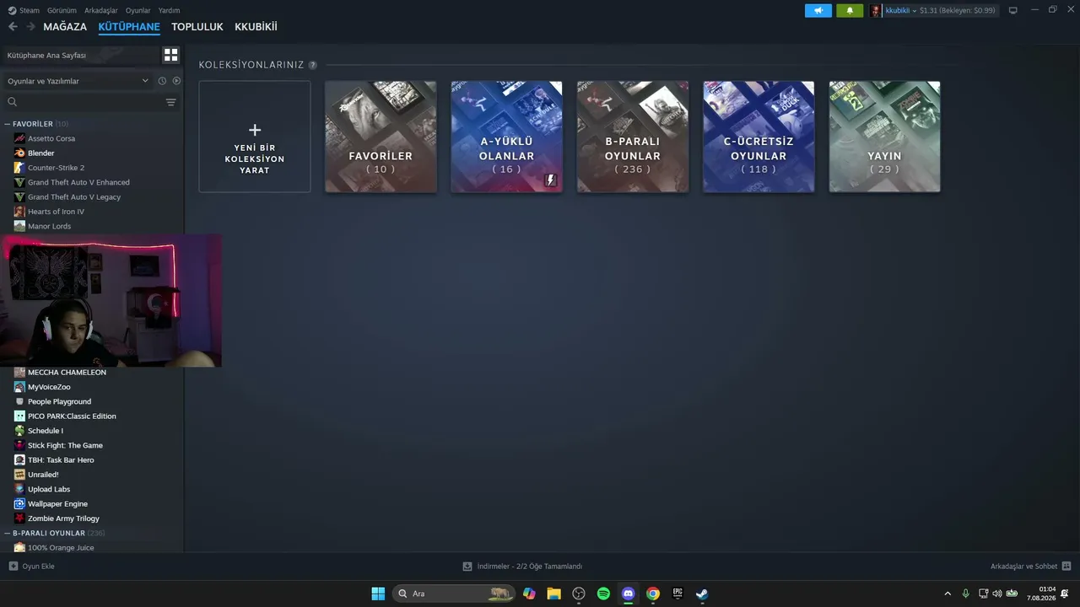Viewport: 1080px width, 607px height.
Task: Click the collections help question mark
Action: (x=312, y=65)
